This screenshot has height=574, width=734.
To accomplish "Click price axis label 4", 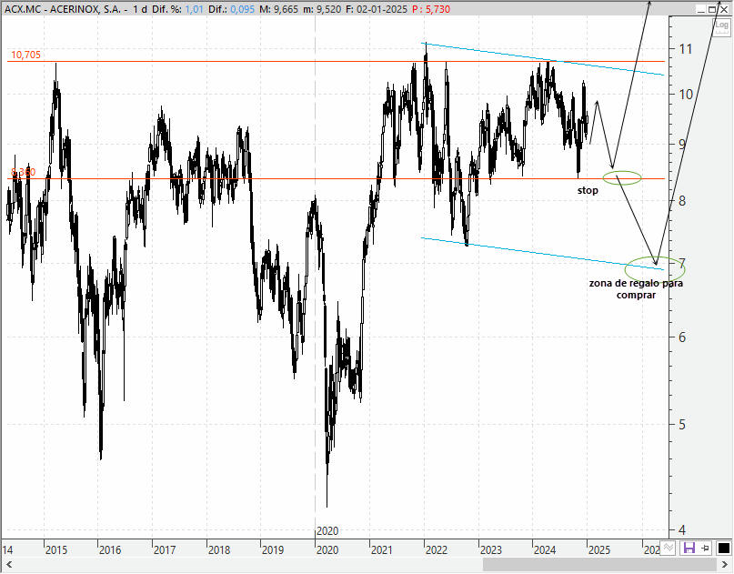I will click(682, 530).
